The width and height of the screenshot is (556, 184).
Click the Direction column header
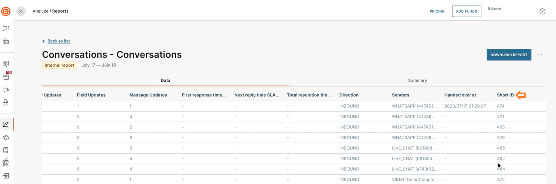click(x=349, y=95)
